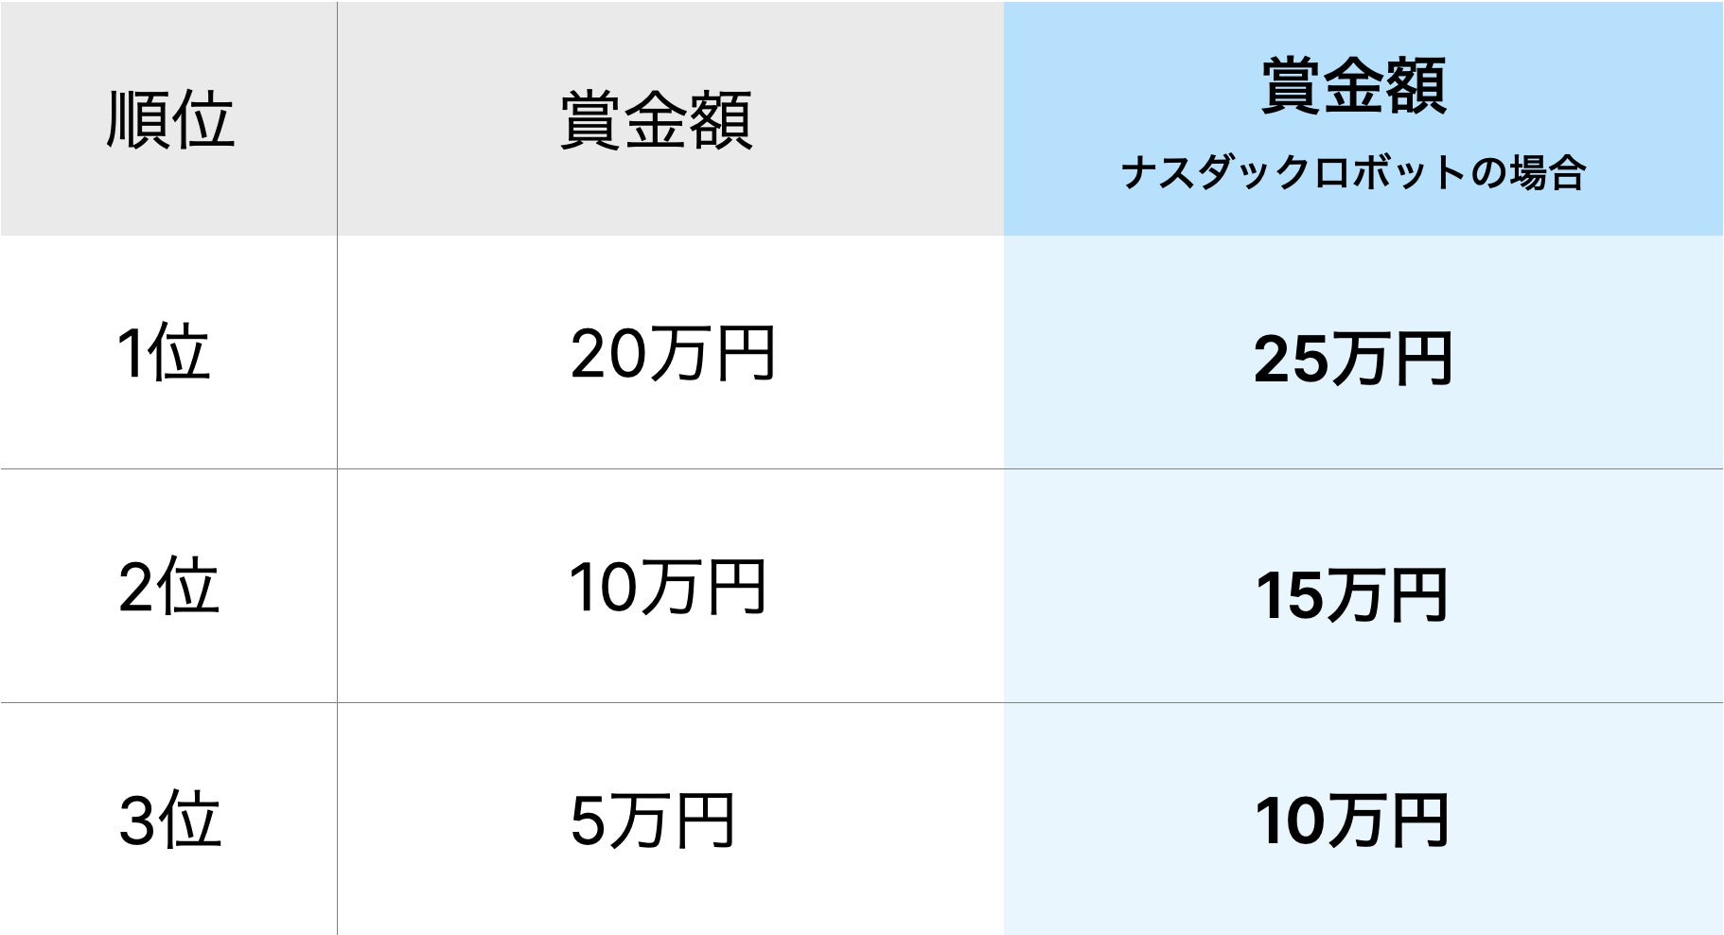Click the bold 15万円 prize cell
Image resolution: width=1724 pixels, height=935 pixels.
tap(1351, 596)
